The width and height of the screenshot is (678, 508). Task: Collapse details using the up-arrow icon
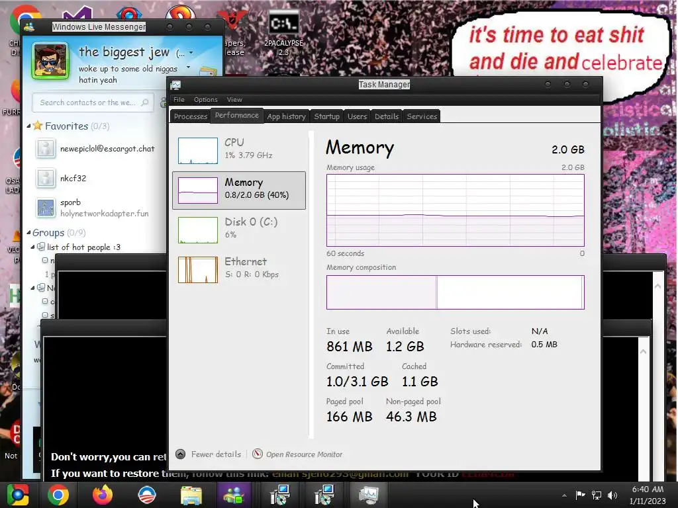(x=181, y=454)
